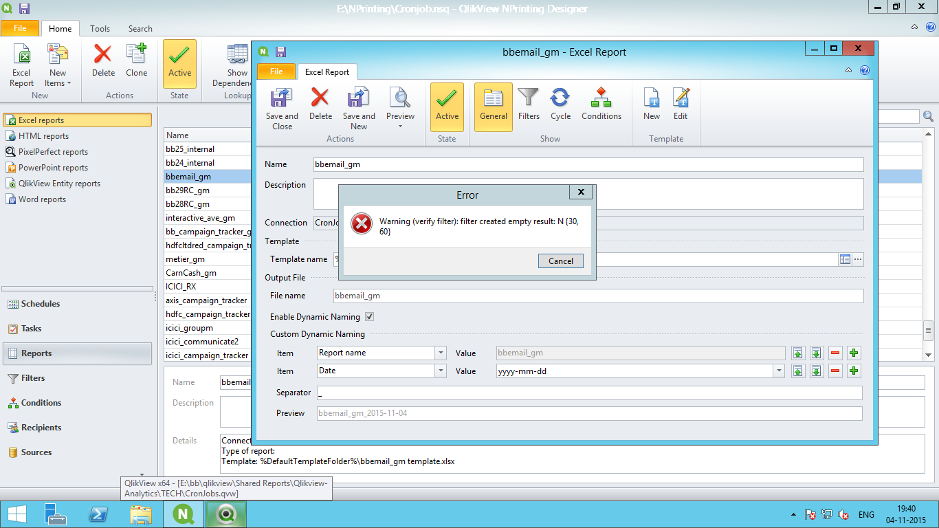This screenshot has height=528, width=939.
Task: Select Home tab in main window
Action: point(60,29)
